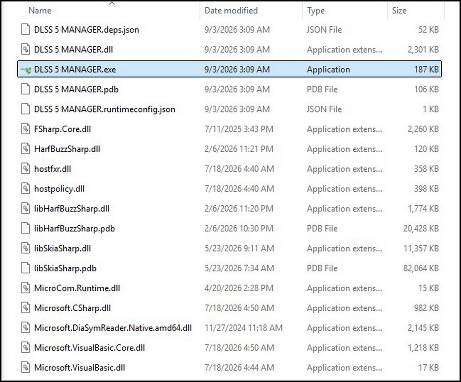Click the 52 KB size value

429,30
